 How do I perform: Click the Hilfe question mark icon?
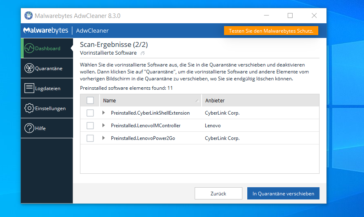pos(29,128)
